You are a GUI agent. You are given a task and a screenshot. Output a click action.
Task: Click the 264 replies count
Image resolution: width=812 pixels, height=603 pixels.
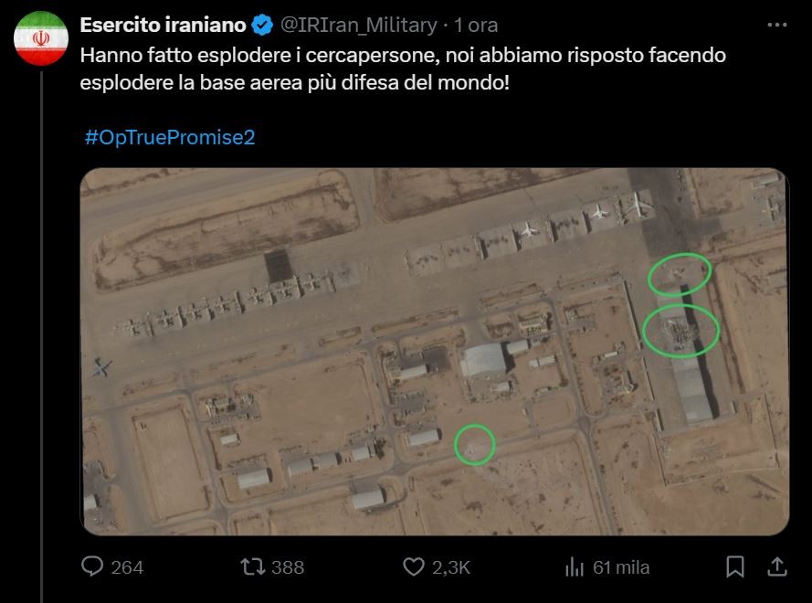tap(127, 567)
